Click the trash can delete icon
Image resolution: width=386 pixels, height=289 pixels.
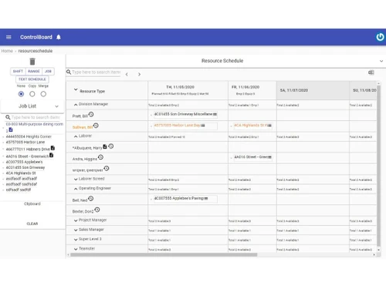pyautogui.click(x=32, y=62)
